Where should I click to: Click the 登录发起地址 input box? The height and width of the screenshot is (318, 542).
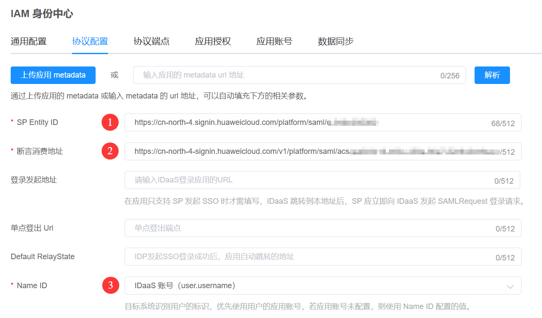307,180
